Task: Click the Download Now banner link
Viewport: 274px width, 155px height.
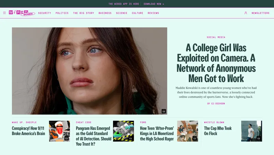Action: (154, 4)
